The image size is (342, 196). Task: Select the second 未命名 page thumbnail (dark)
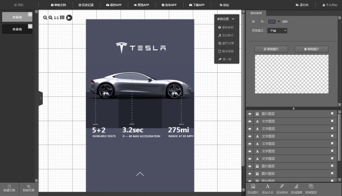point(17,29)
